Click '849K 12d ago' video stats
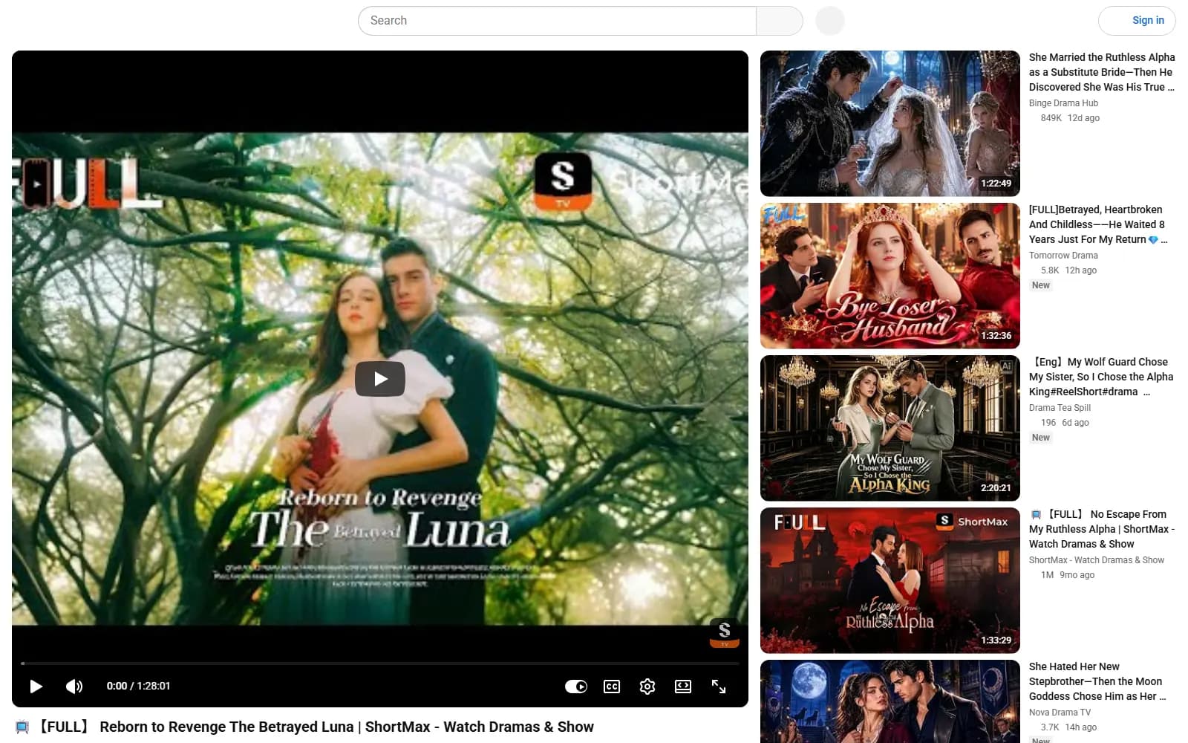 (1070, 118)
